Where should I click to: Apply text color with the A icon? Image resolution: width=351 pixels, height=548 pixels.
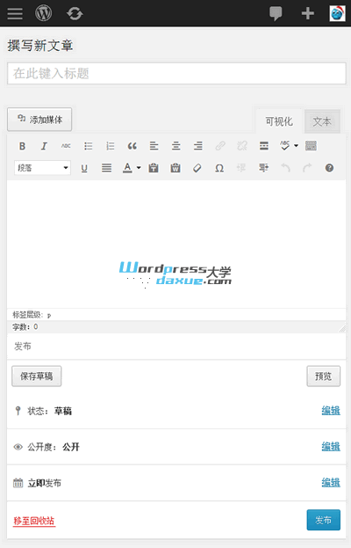click(x=127, y=168)
